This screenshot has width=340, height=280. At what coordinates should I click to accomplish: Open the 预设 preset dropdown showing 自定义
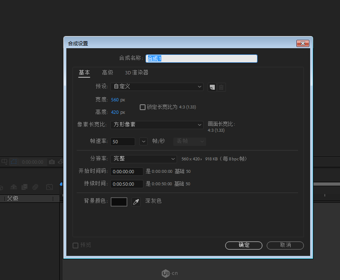[x=157, y=86]
